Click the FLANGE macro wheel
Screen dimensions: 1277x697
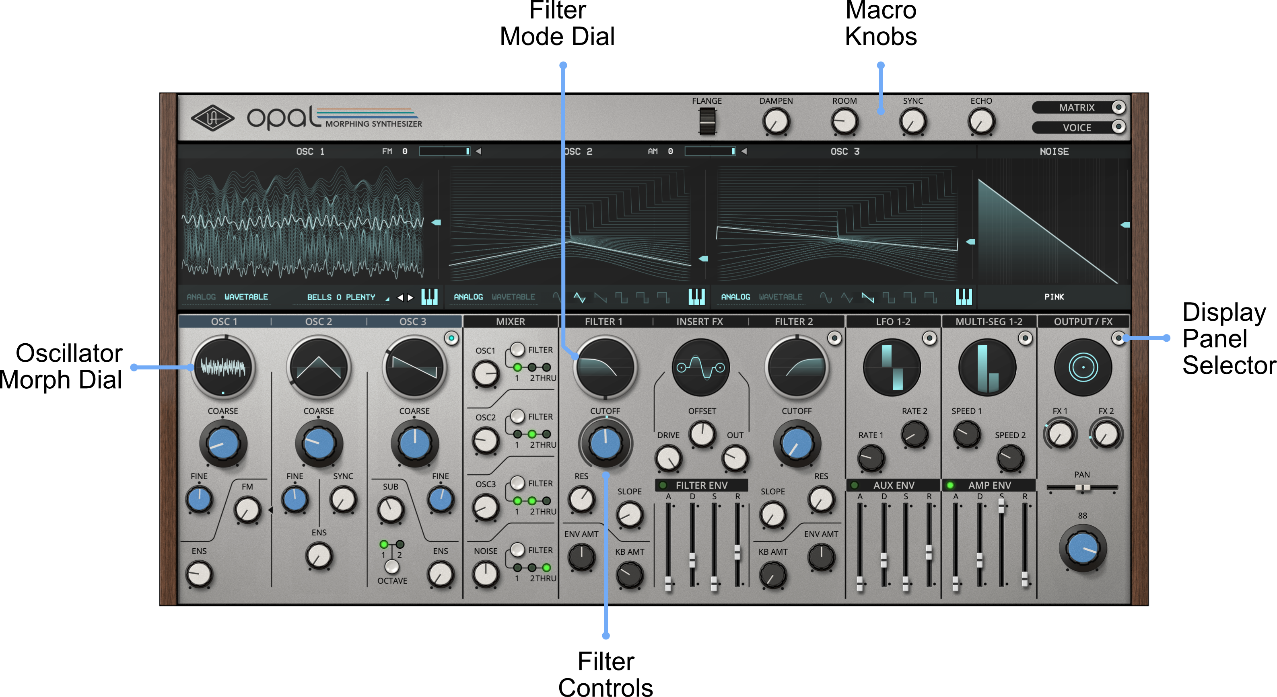coord(707,121)
